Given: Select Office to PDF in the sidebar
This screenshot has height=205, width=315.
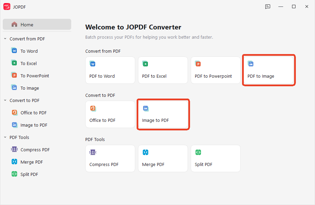Looking at the screenshot, I should (x=34, y=113).
